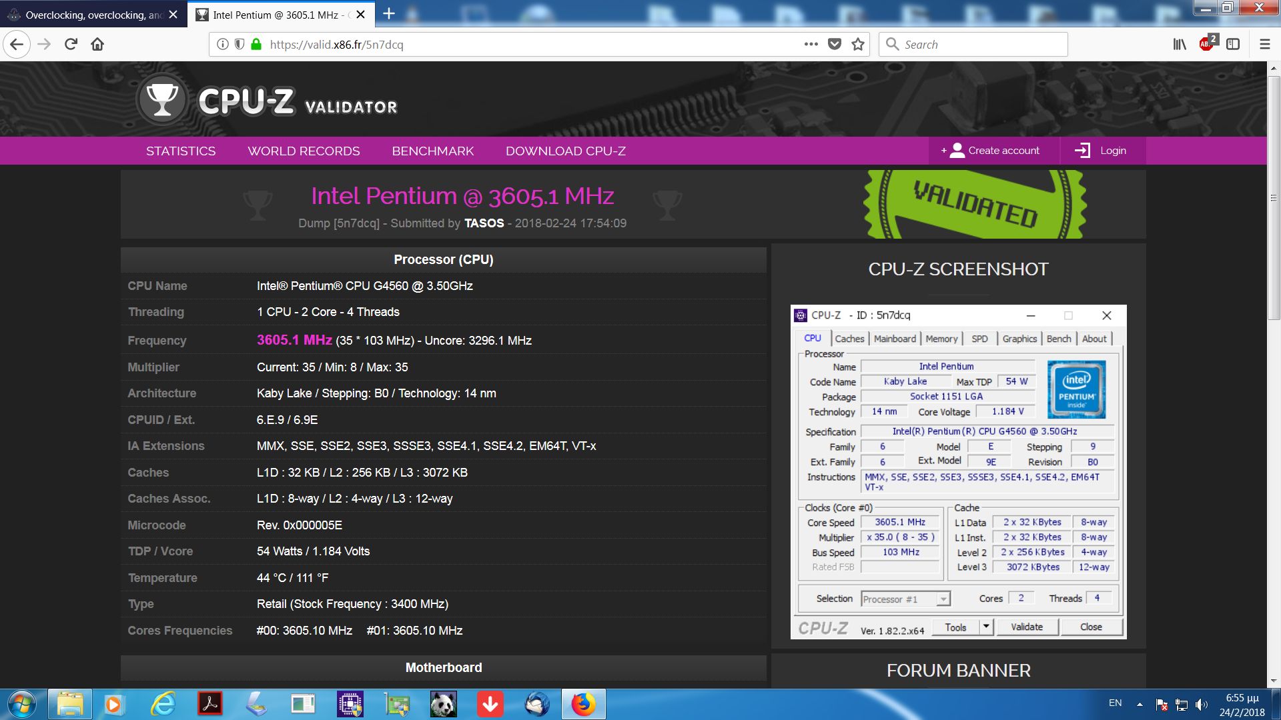The image size is (1281, 720).
Task: Click the Microcode Rev. 0x000005E value
Action: (x=300, y=525)
